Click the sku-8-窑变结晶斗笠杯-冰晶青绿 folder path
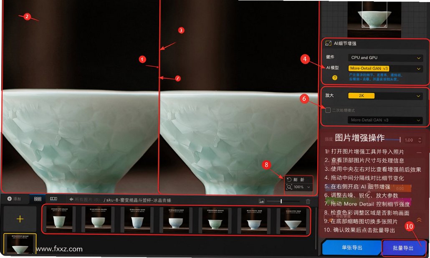 point(137,200)
